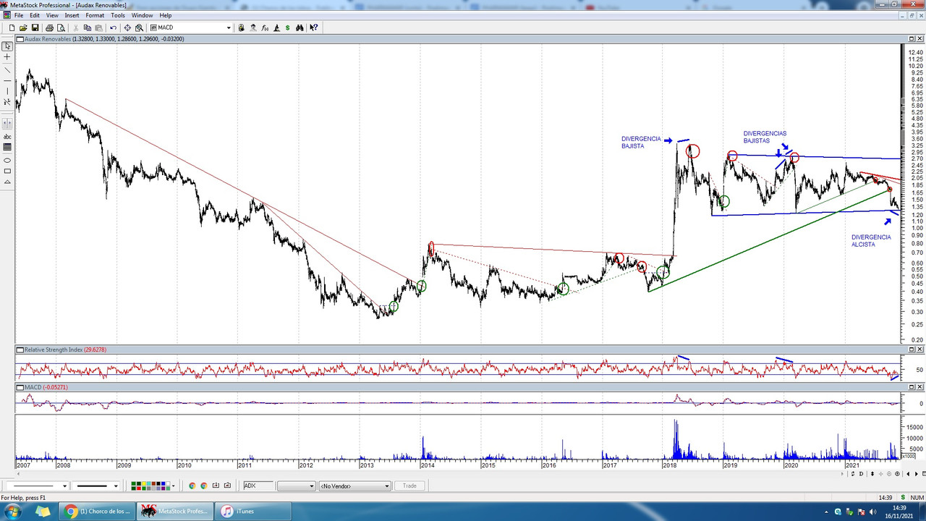Open the Indicator Builder fx icon
Screen dimensions: 926x521
click(265, 27)
